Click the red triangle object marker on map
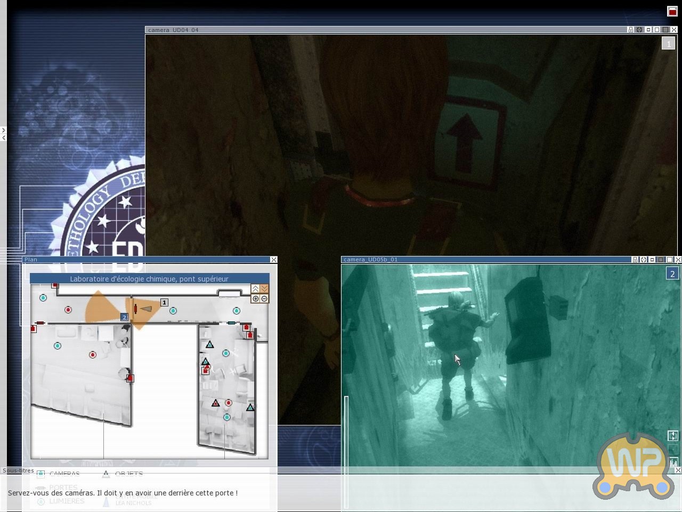682x512 pixels. click(215, 403)
